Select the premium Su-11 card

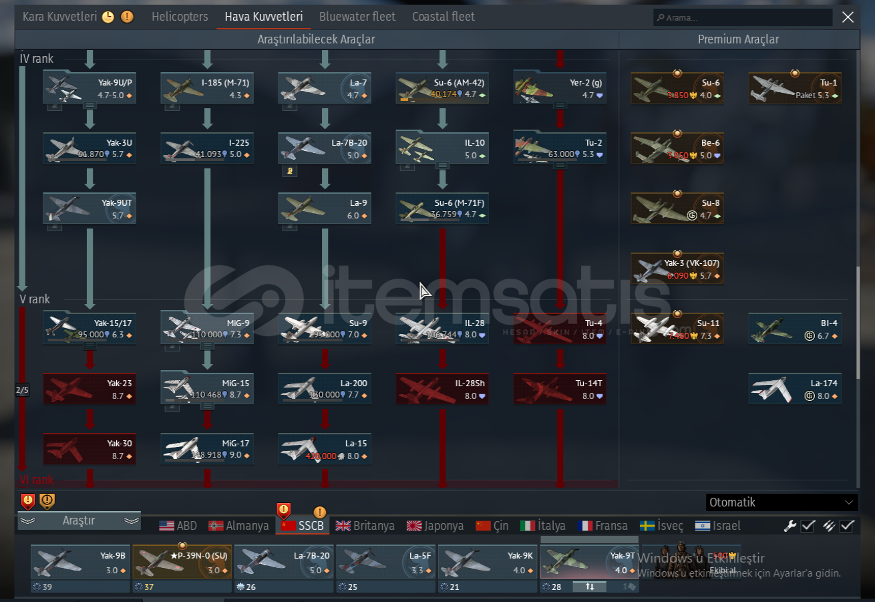tap(677, 329)
